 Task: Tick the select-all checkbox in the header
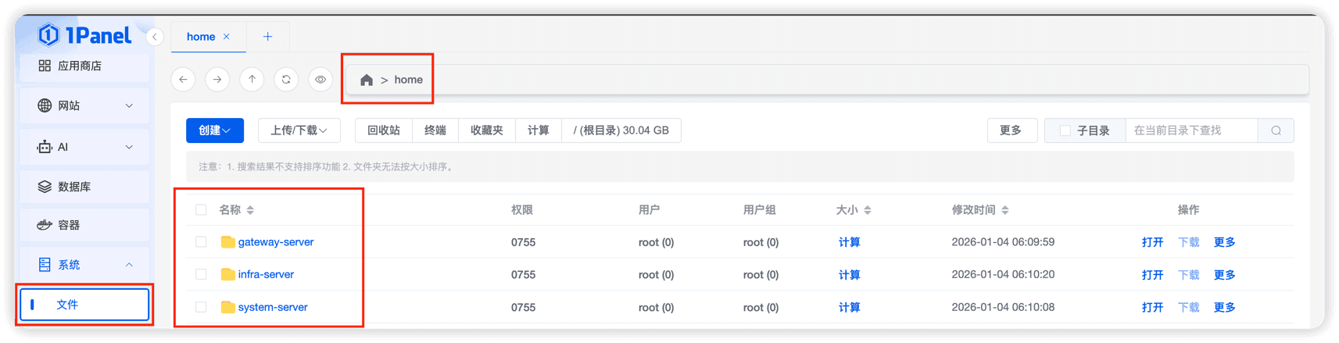(201, 209)
